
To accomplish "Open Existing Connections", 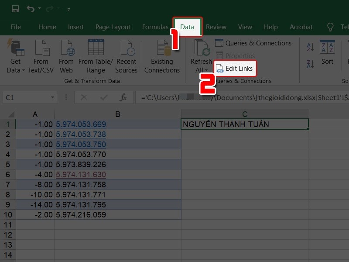I will (162, 56).
